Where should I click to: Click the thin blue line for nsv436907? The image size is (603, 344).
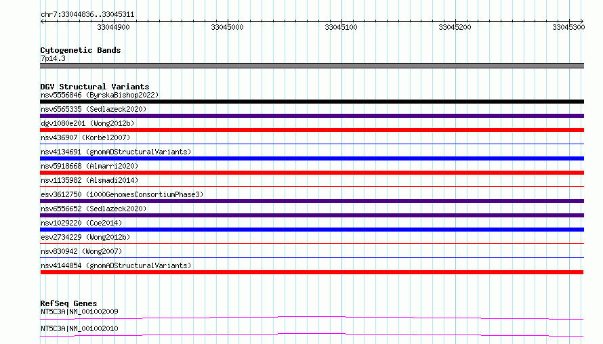point(312,144)
